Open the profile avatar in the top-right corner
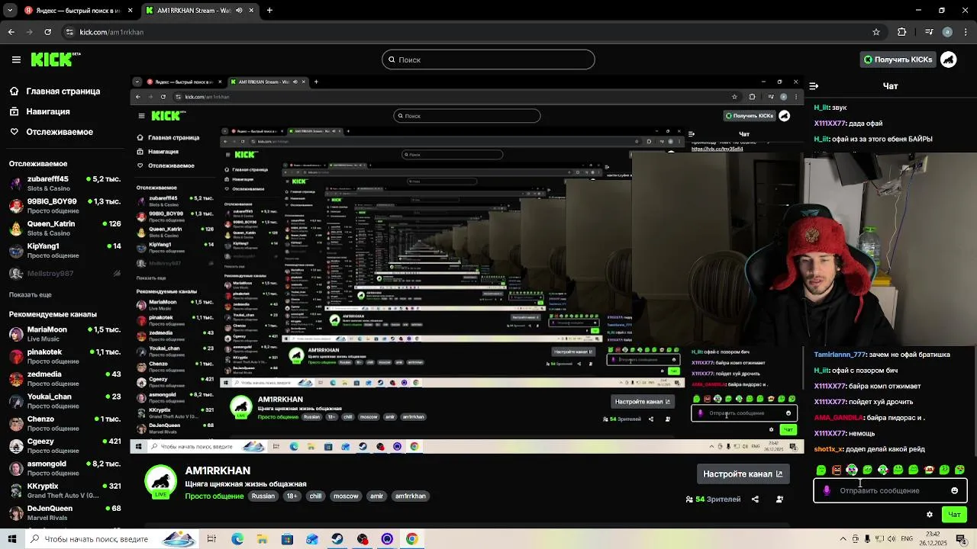The width and height of the screenshot is (977, 549). point(949,59)
